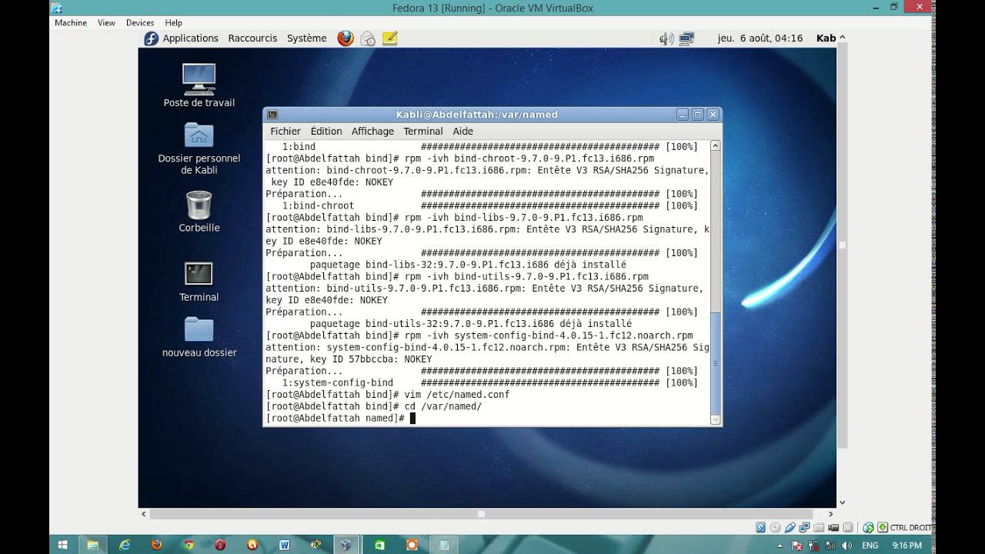This screenshot has width=985, height=554.
Task: Open the Corbeille trash icon
Action: point(199,212)
